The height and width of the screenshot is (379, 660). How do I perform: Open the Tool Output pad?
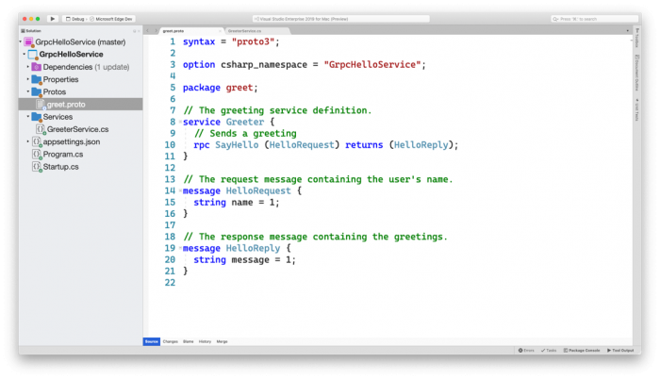620,351
